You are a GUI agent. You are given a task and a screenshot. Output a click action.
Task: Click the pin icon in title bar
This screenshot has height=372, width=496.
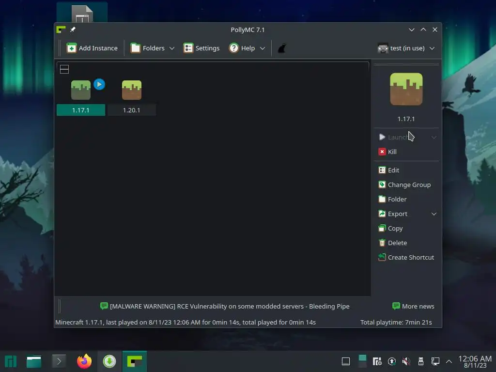(73, 30)
